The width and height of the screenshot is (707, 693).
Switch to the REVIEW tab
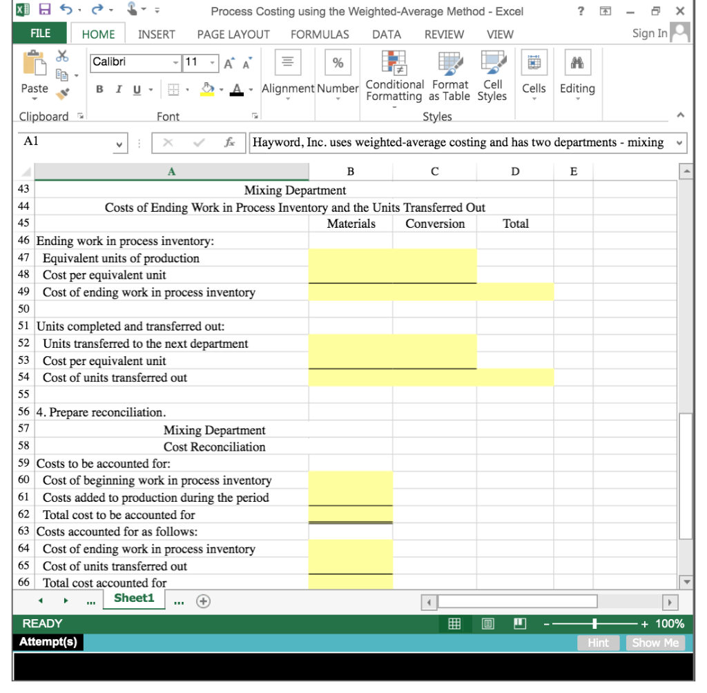444,35
